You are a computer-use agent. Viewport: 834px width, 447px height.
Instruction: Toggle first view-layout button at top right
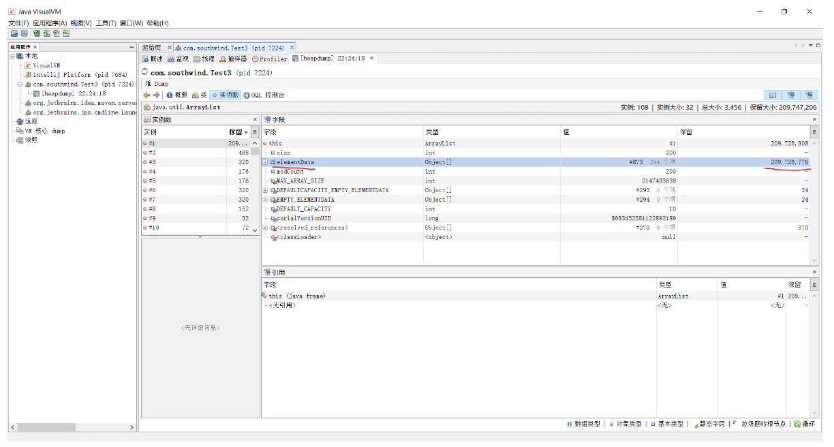pos(773,95)
